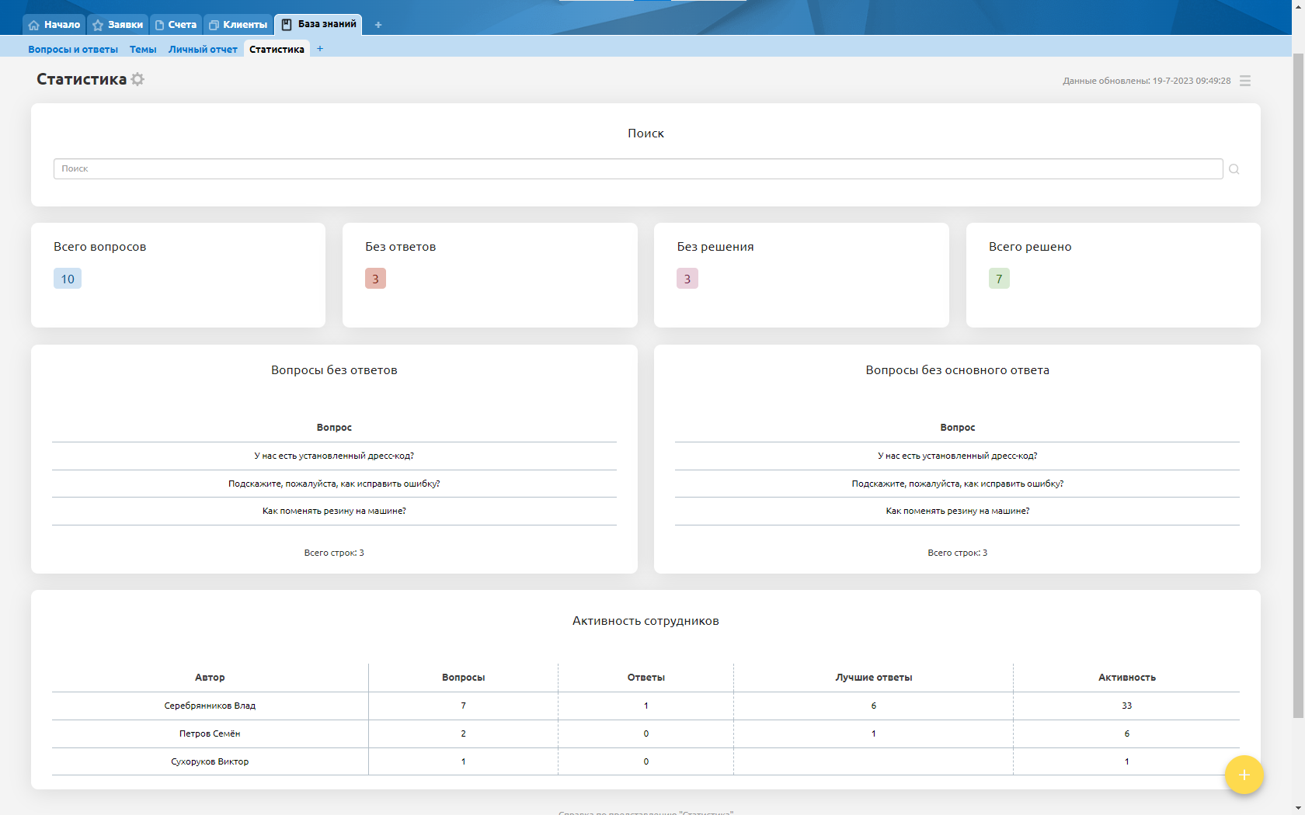Click the Всего вопросов count badge 10

tap(68, 279)
